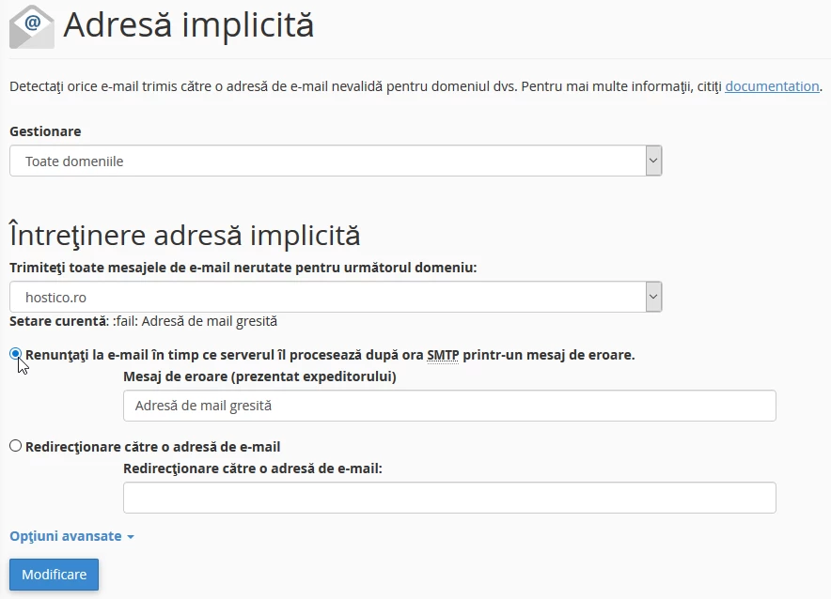Click the arrow on the domain selector
Viewport: 831px width, 599px height.
point(652,295)
